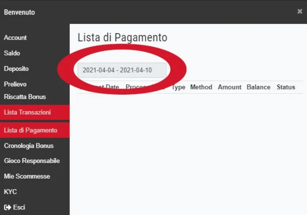Open Gioco Responsabile settings
307x215 pixels.
coord(32,161)
